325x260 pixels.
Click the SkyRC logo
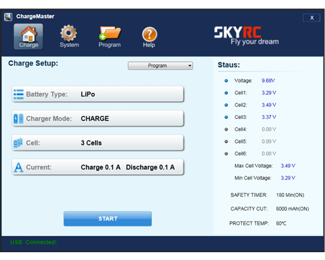coord(246,35)
